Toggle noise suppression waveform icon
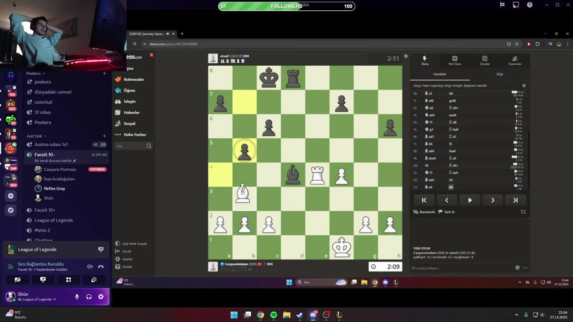This screenshot has height=322, width=573. [90, 267]
